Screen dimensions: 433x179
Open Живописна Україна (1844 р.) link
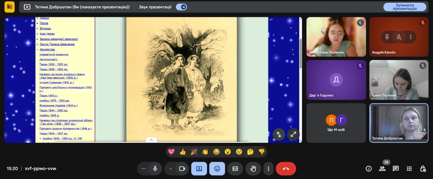pyautogui.click(x=59, y=105)
